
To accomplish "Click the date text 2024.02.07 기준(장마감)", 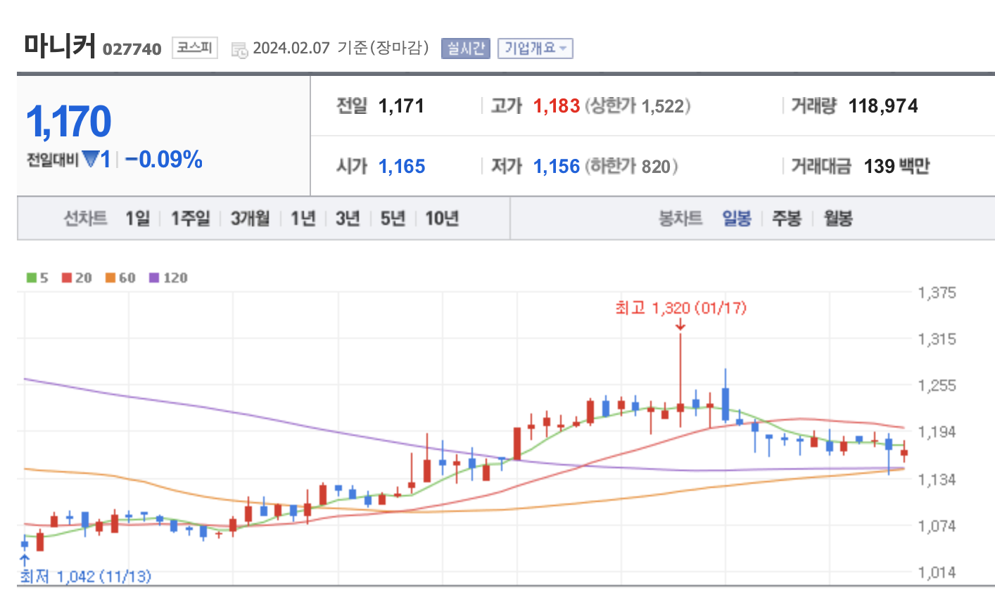I will [x=341, y=49].
